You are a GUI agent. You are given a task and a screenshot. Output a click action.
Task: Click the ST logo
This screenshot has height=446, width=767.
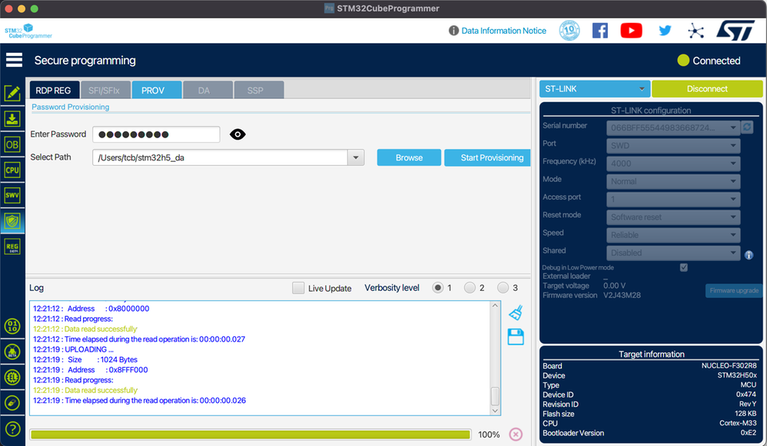[735, 30]
